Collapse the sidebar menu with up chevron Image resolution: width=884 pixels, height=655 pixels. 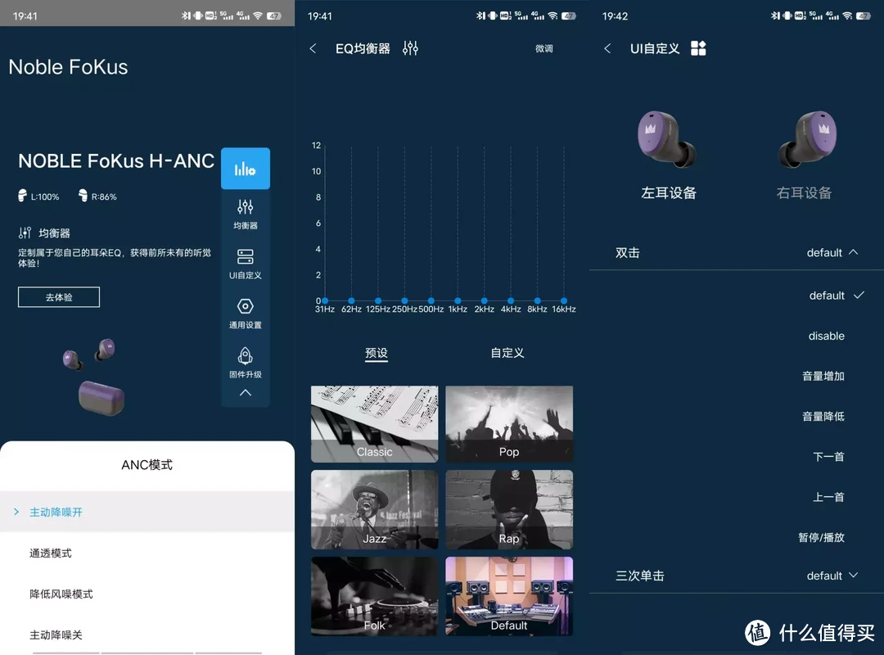point(246,393)
